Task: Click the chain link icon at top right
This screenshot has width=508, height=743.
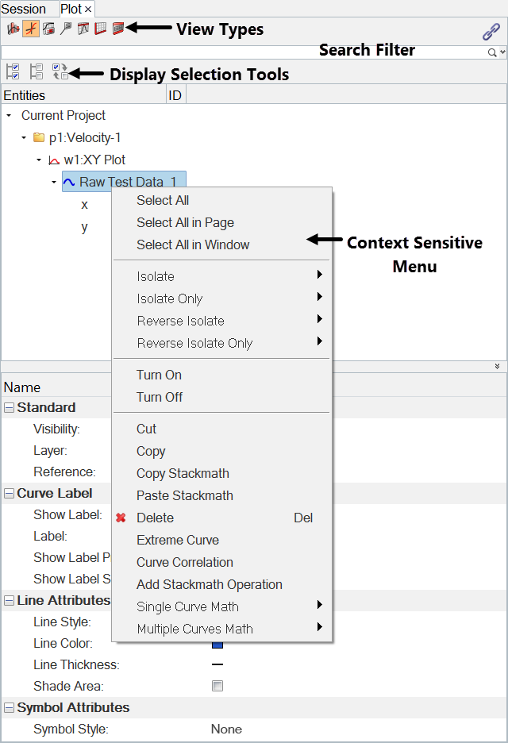Action: point(491,32)
